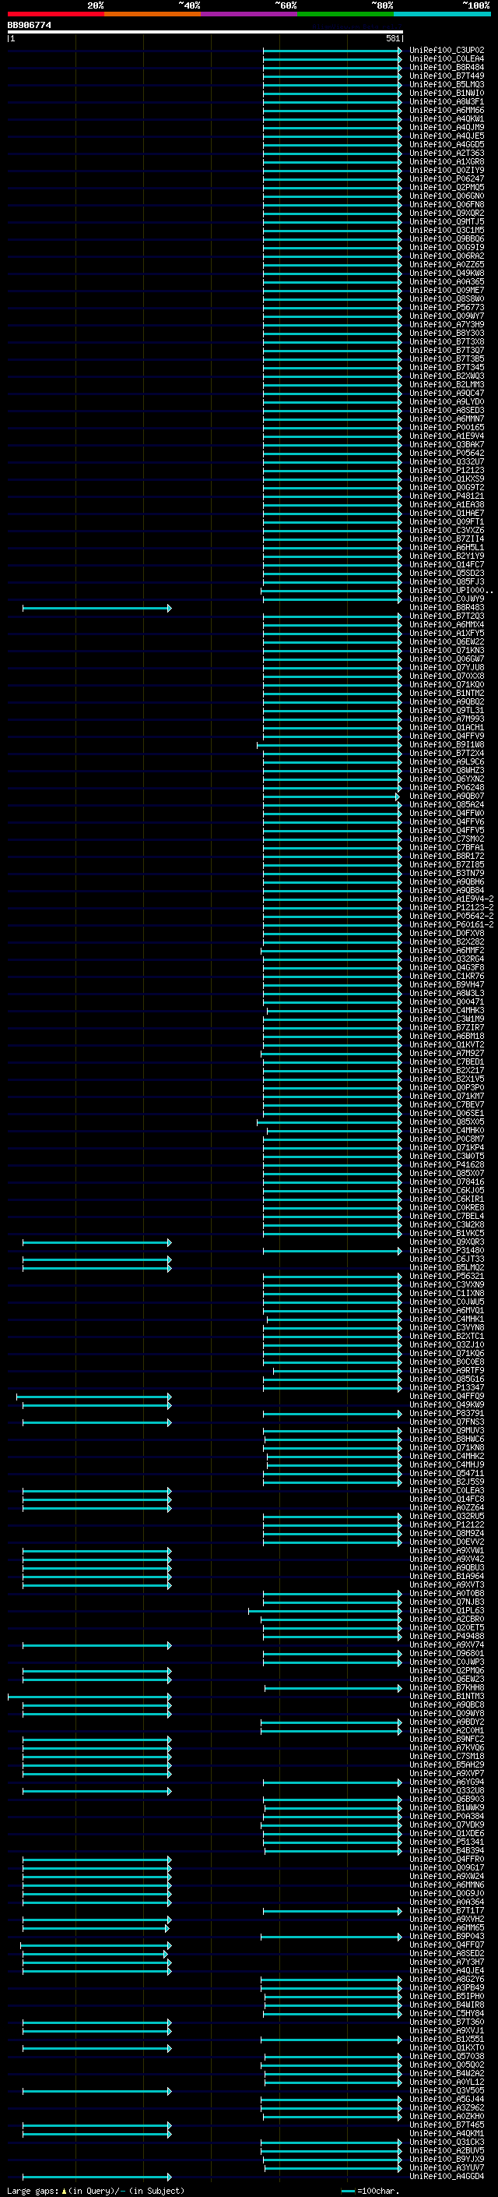Click hit label UniRef100_P56773
This screenshot has height=2197, width=498.
pyautogui.click(x=446, y=307)
